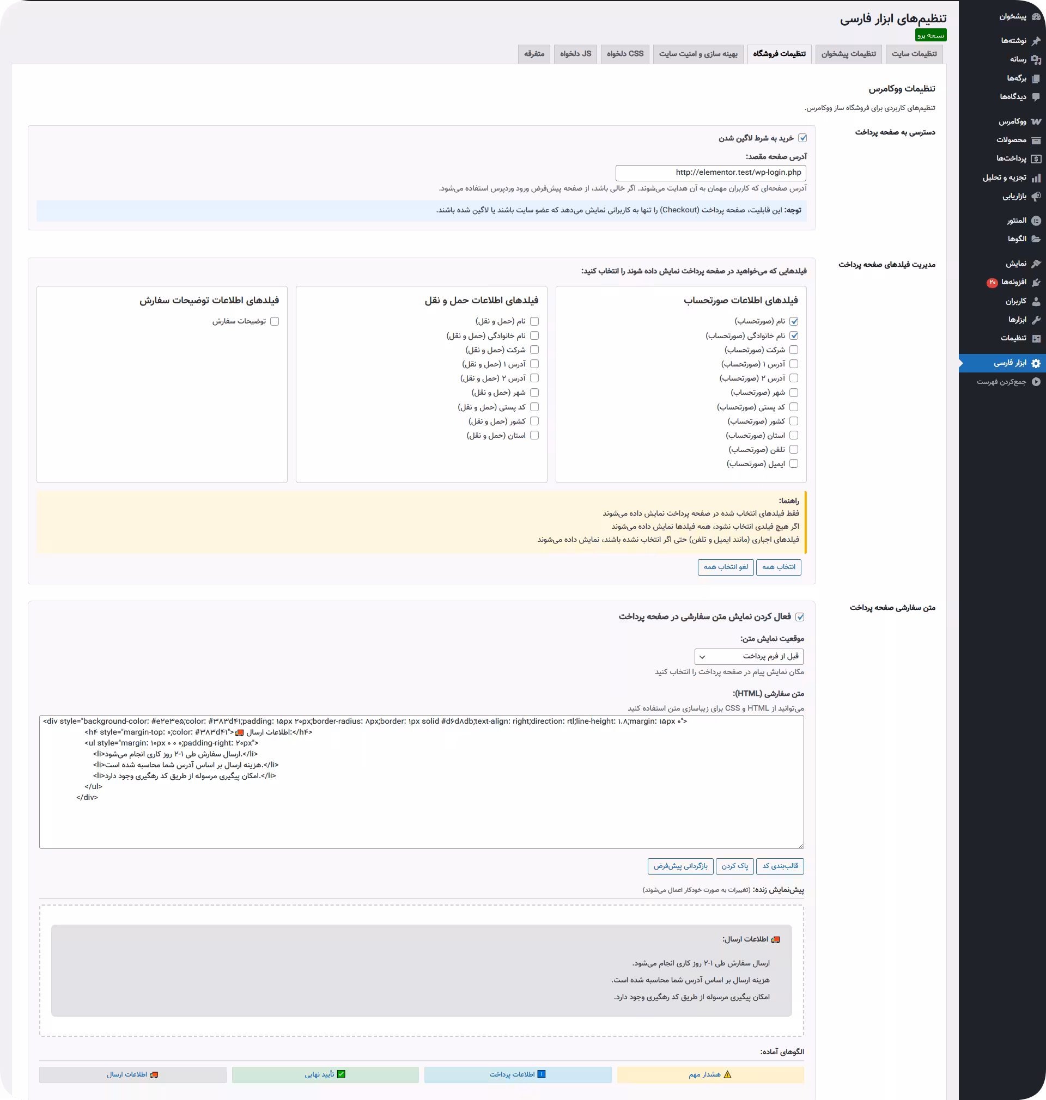The image size is (1046, 1100).
Task: Switch to the بهینه سازی و امنیت سایت tab
Action: tap(698, 54)
